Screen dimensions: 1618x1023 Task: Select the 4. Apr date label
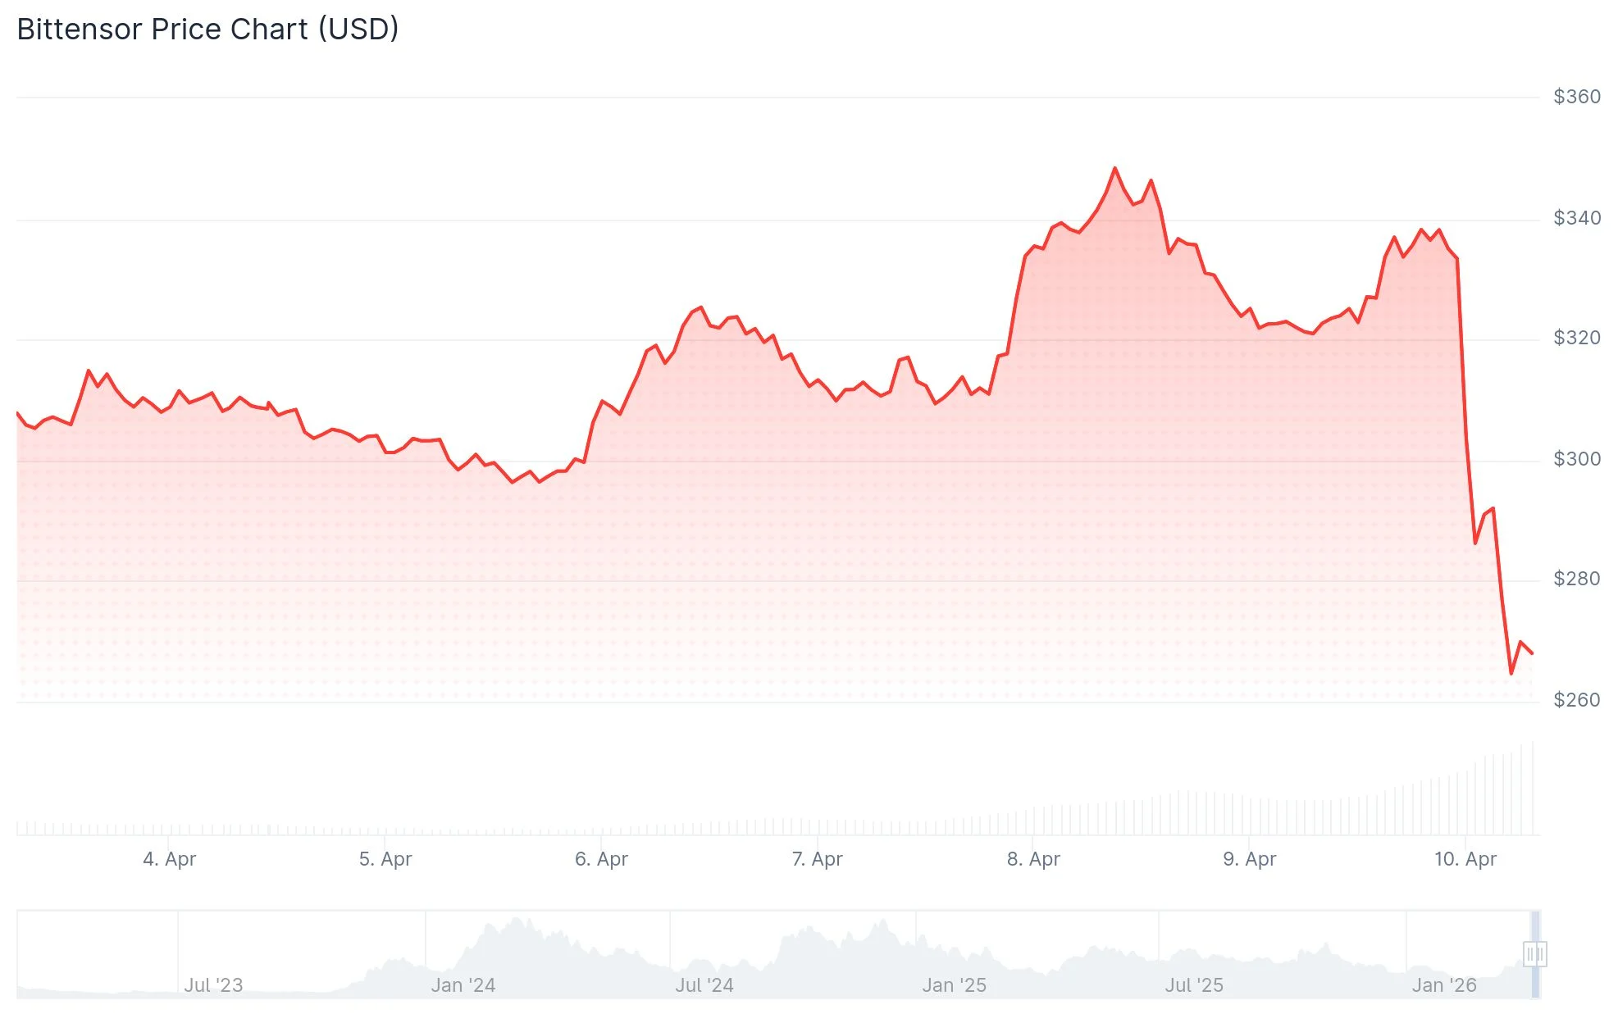click(169, 859)
